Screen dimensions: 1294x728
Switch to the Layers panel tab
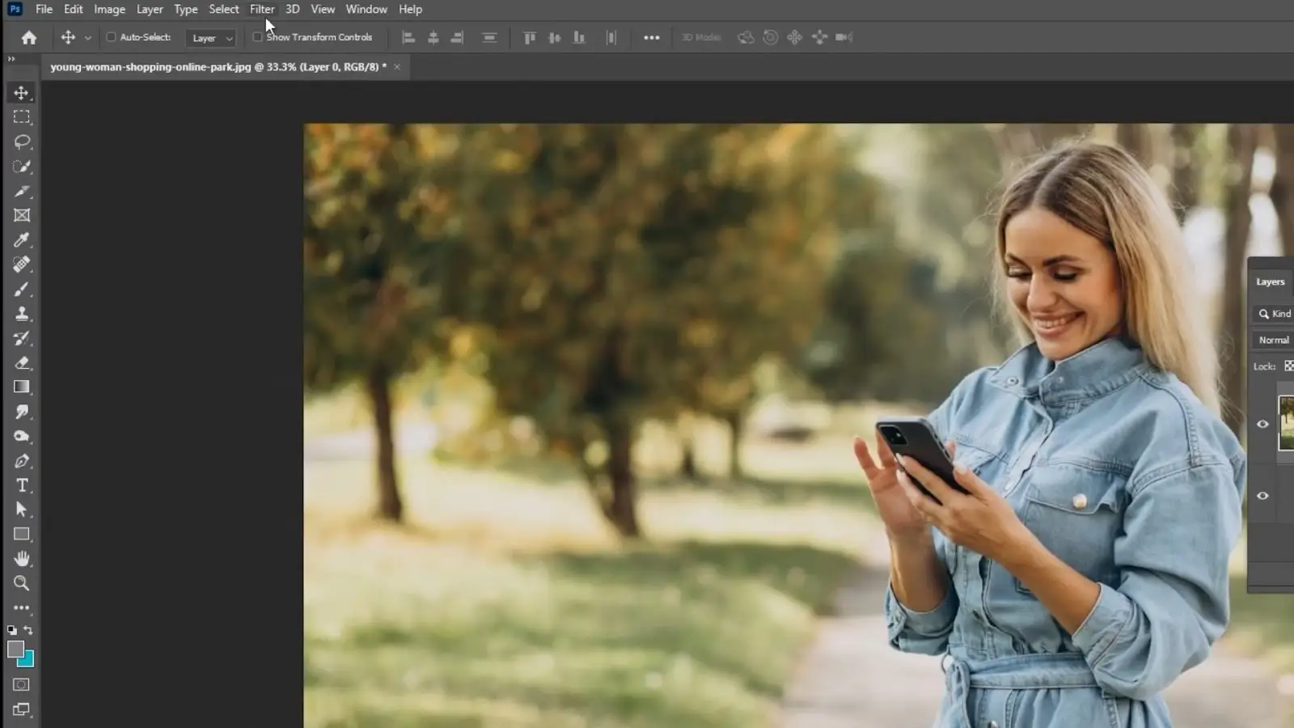click(1270, 281)
